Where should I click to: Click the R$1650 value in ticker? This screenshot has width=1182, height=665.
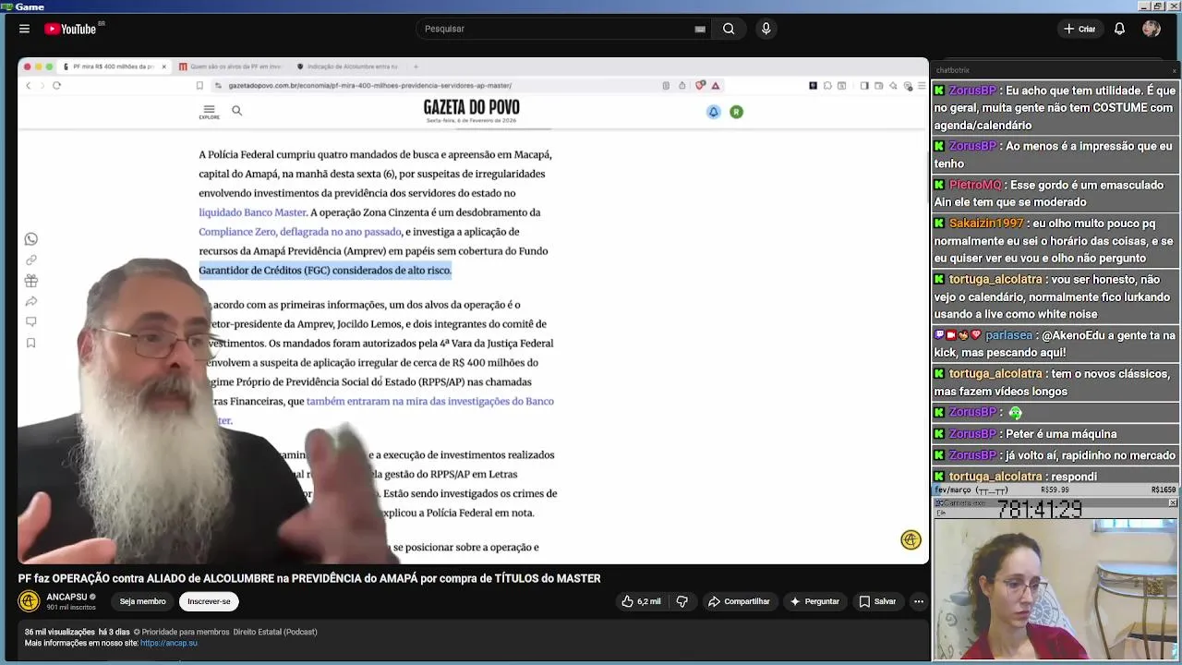(1163, 490)
